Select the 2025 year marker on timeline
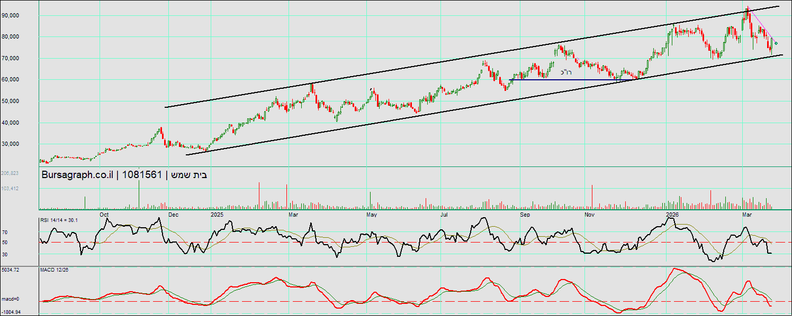Image resolution: width=792 pixels, height=316 pixels. (217, 215)
